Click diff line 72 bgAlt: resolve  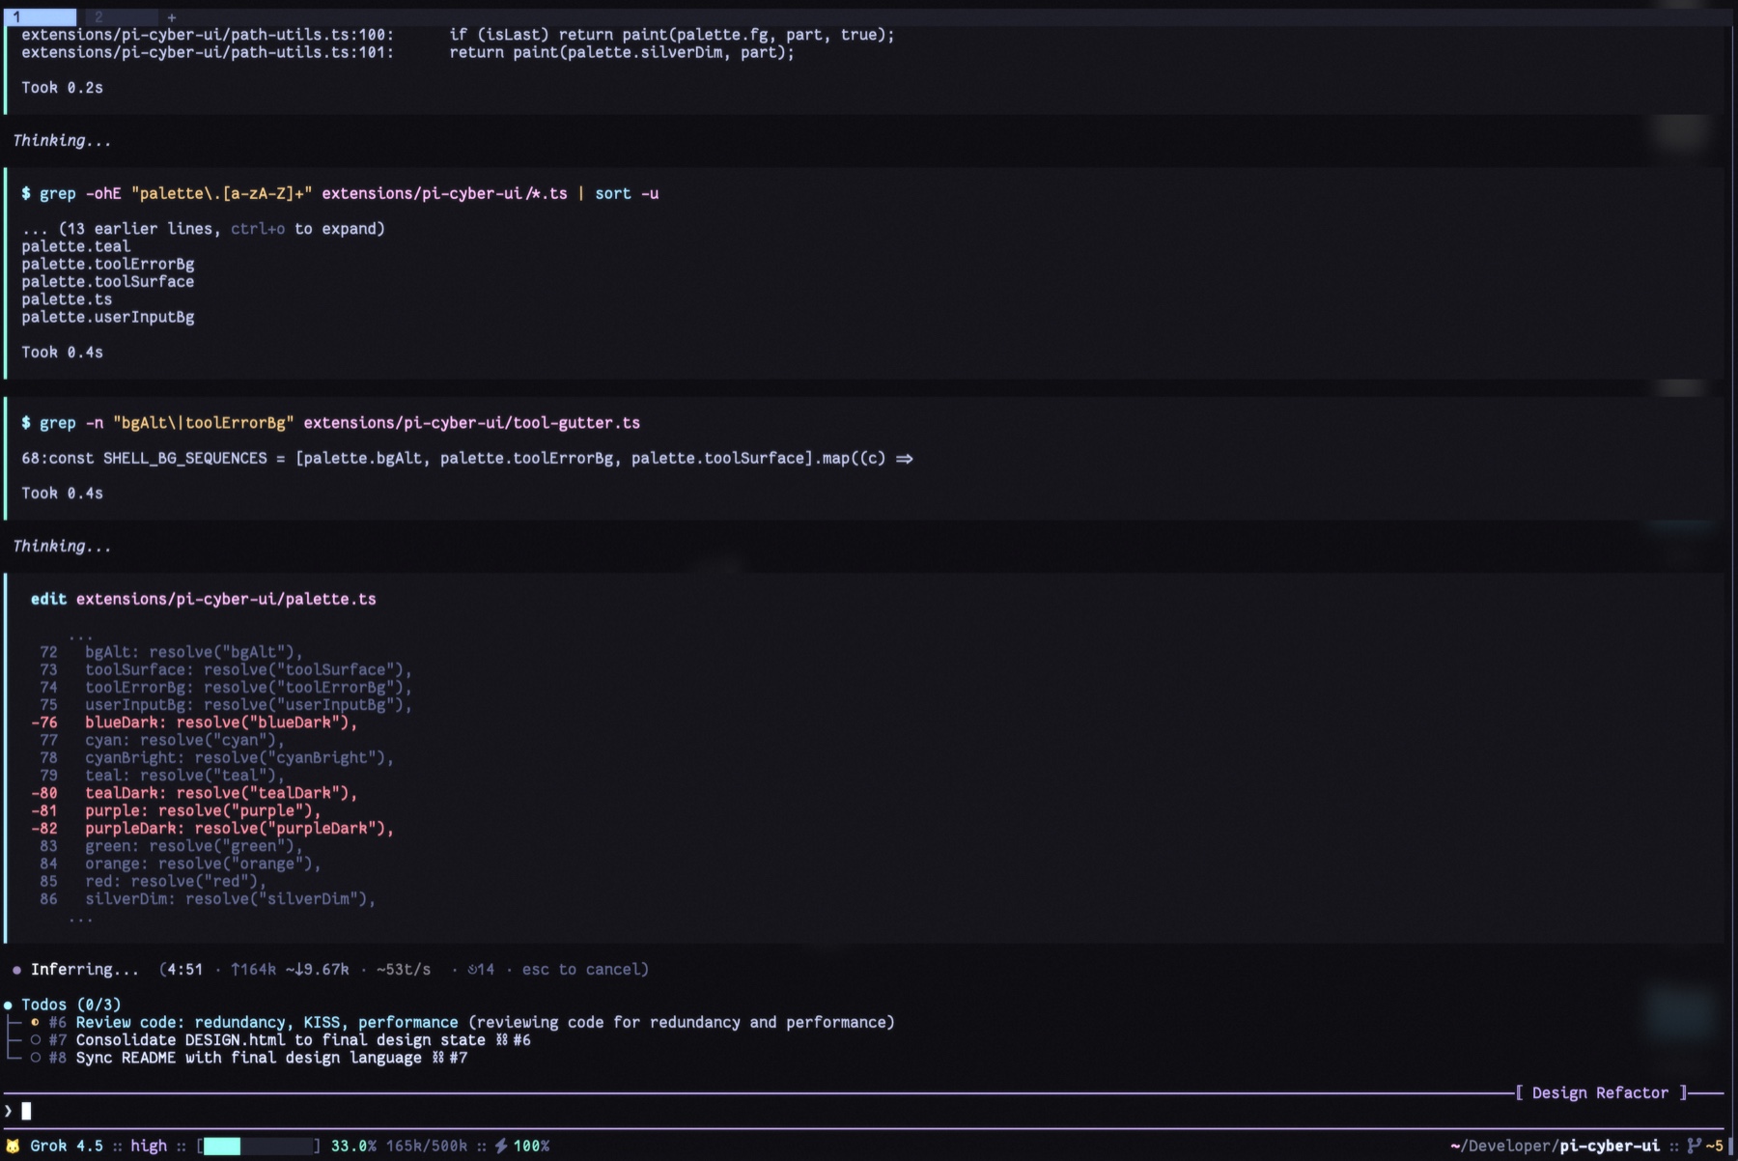(x=171, y=652)
